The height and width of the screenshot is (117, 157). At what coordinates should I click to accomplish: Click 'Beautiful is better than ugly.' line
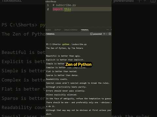pyautogui.click(x=63, y=56)
